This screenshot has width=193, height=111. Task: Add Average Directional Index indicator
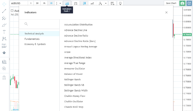78,58
